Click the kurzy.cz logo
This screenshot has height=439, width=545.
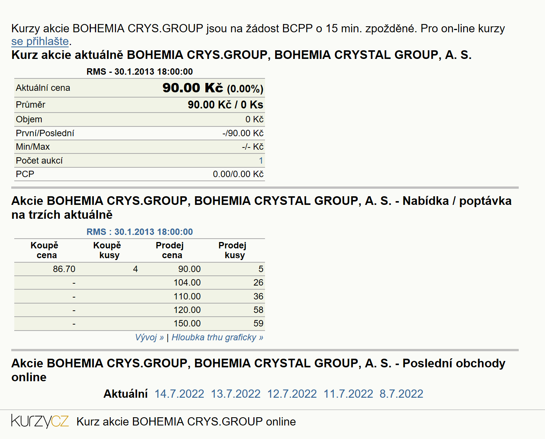40,421
